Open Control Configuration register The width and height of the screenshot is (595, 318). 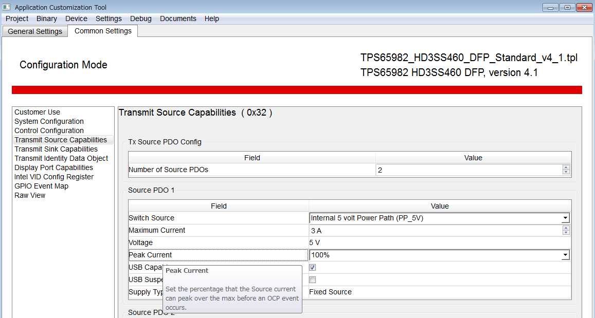tap(49, 131)
